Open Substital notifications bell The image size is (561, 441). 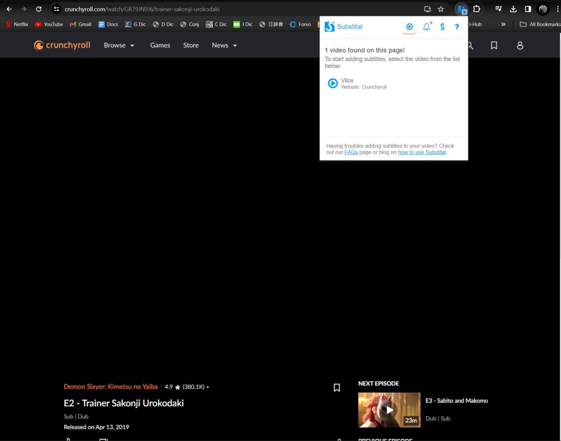427,26
